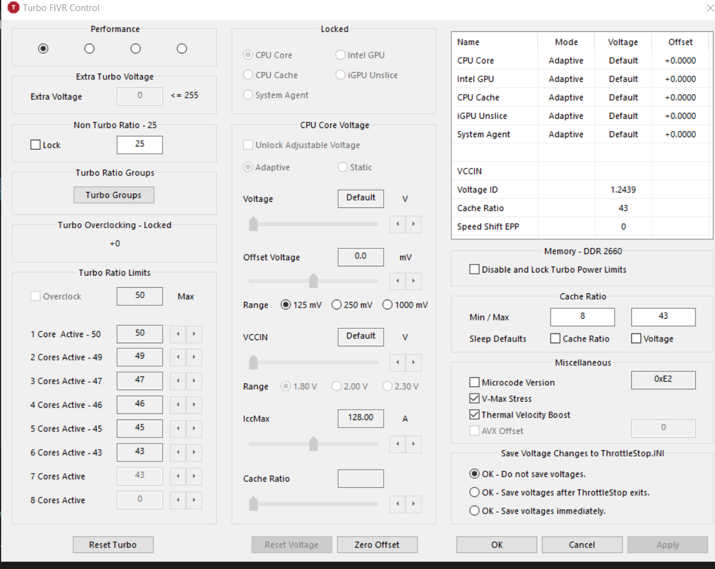
Task: Increase 7 Cores Active ratio with right arrow
Action: [194, 476]
